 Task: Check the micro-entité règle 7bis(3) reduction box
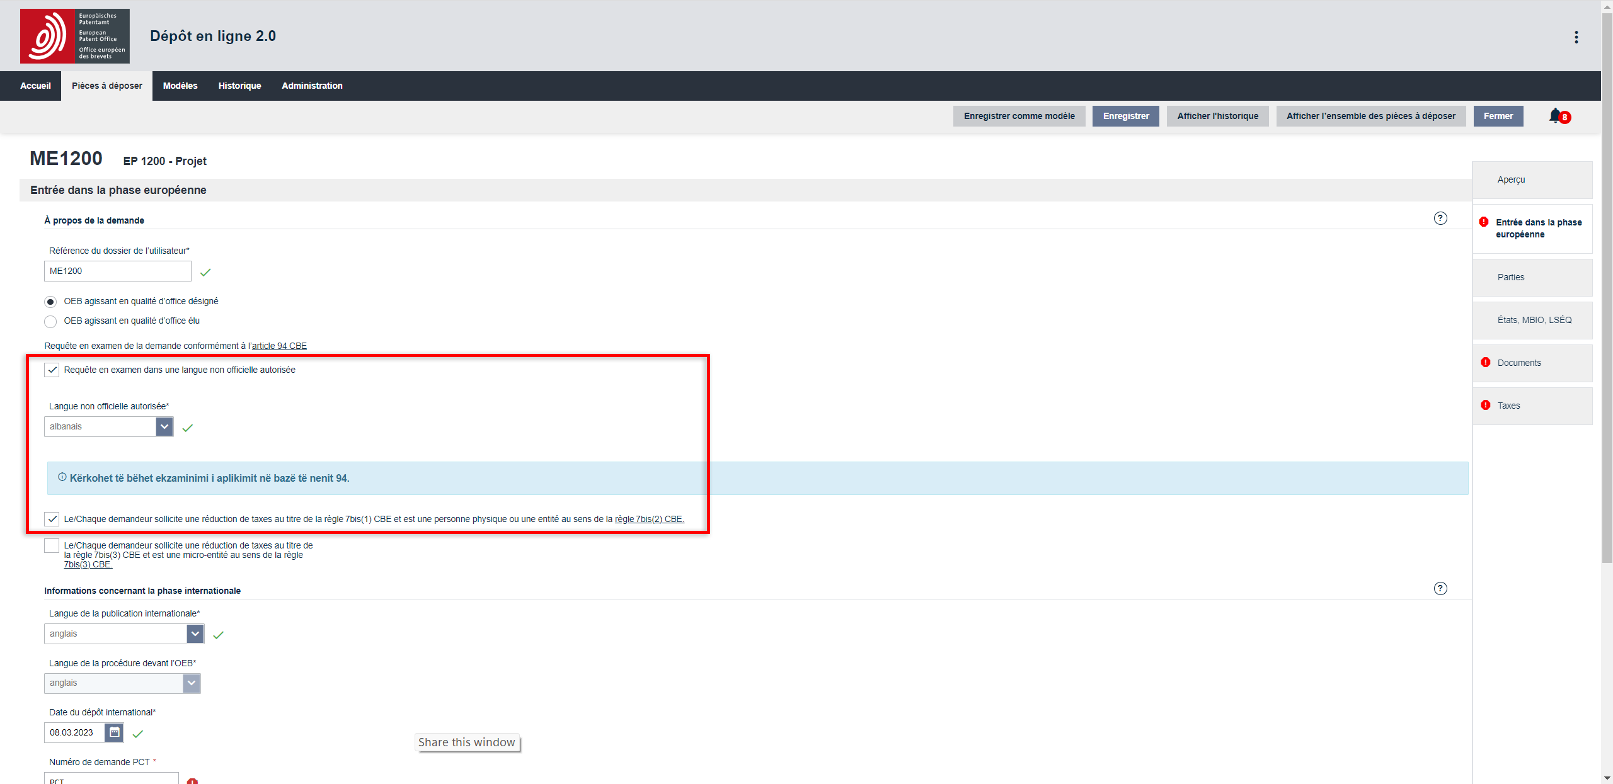tap(52, 546)
